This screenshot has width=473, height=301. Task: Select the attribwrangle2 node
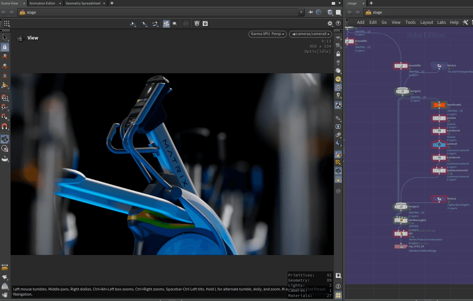[401, 220]
